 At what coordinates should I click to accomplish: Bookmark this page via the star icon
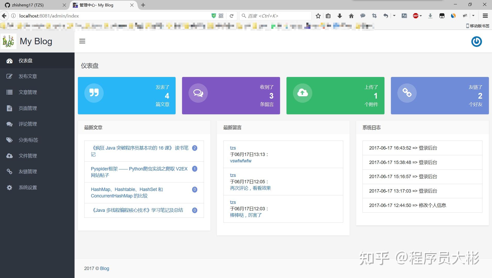point(318,16)
